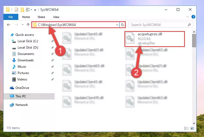
Task: Go up one folder level
Action: pos(28,25)
